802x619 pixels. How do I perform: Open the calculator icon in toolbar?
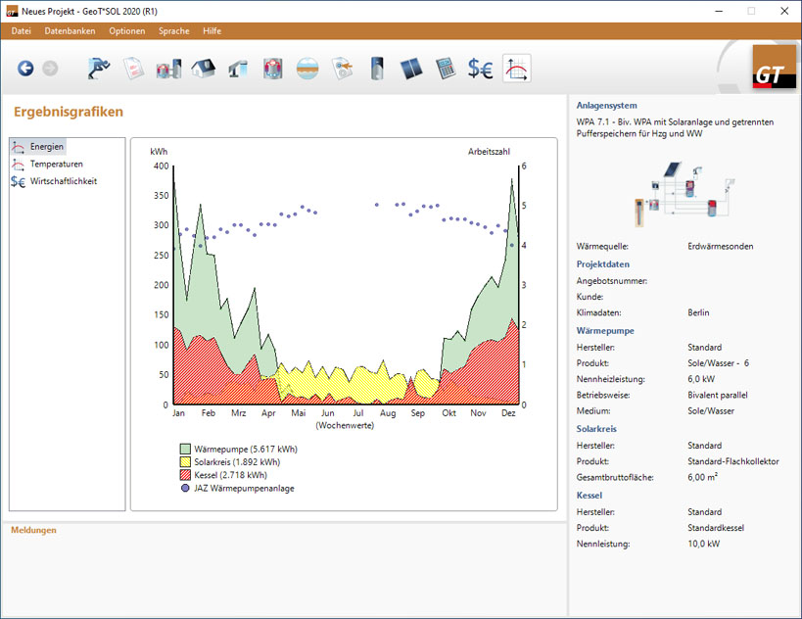coord(447,69)
